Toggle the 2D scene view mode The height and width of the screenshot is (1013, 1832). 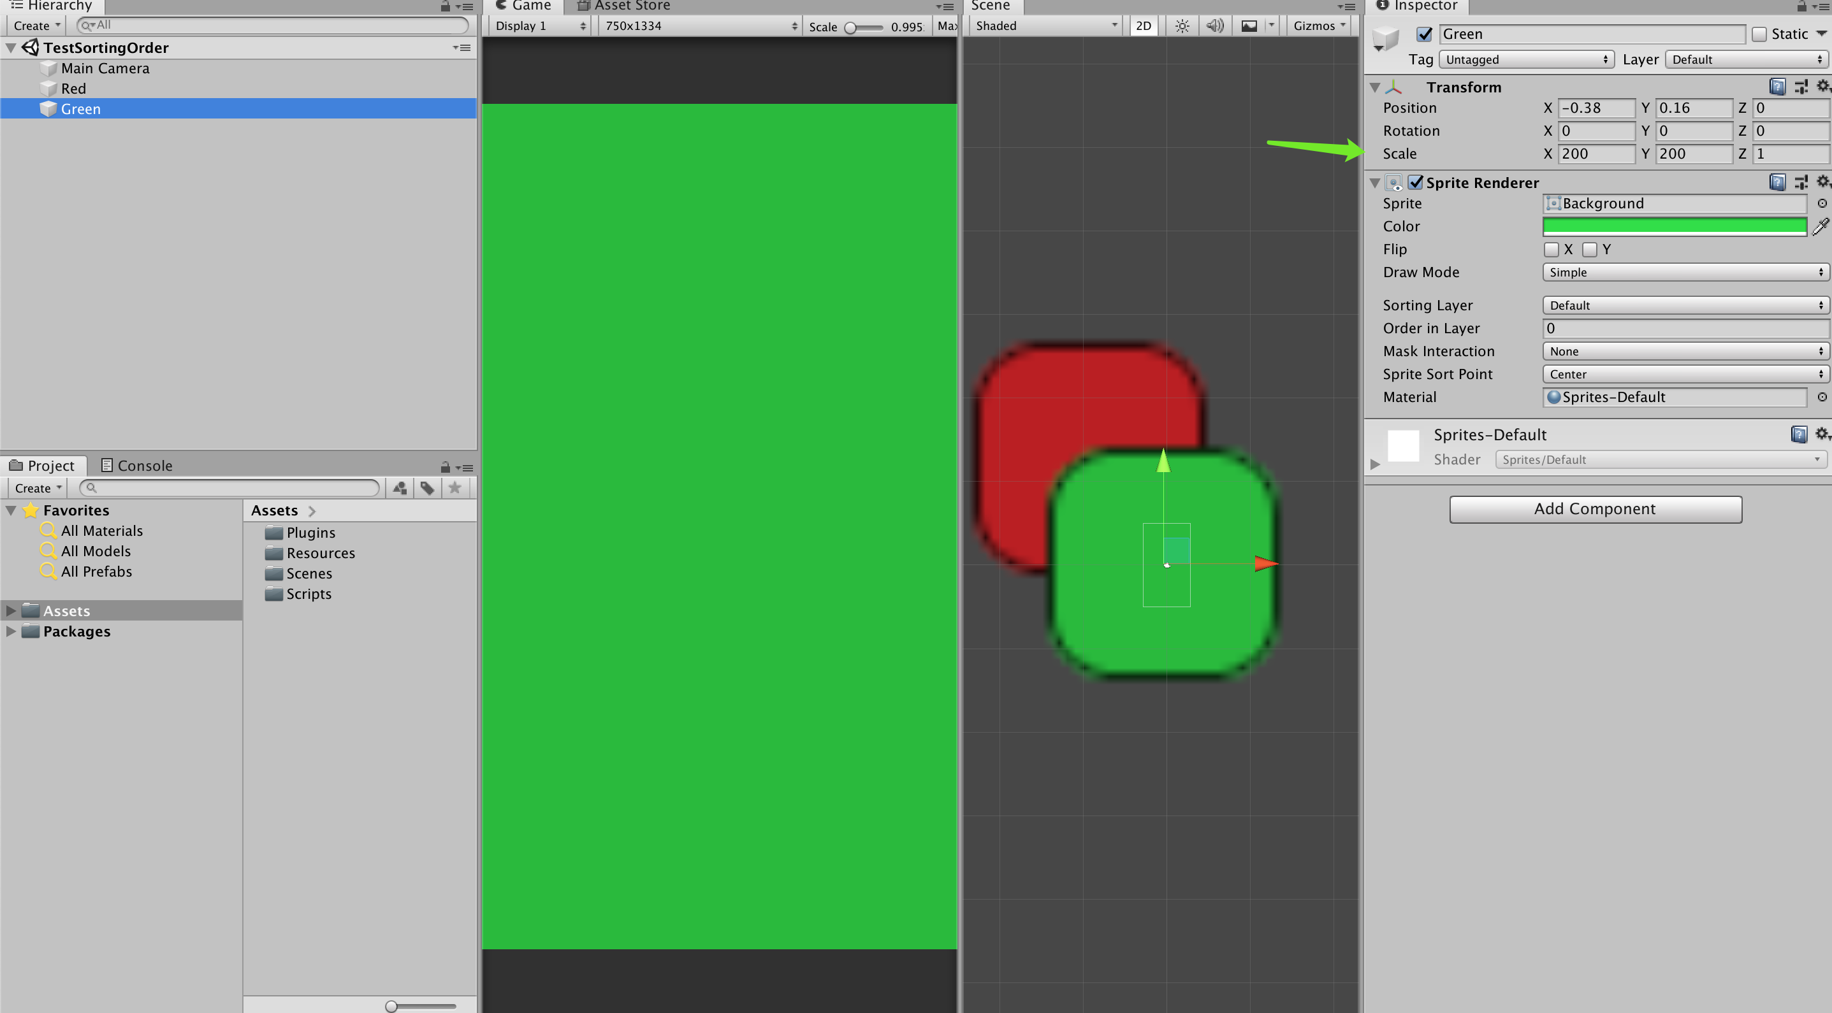[1143, 26]
